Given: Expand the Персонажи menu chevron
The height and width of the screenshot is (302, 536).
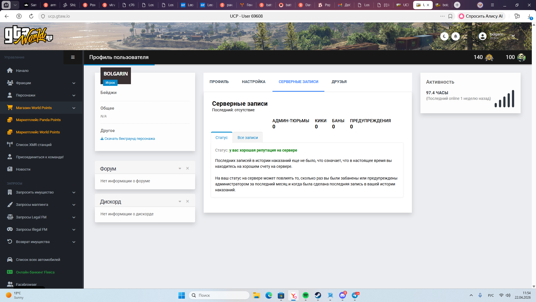Looking at the screenshot, I should pos(74,95).
